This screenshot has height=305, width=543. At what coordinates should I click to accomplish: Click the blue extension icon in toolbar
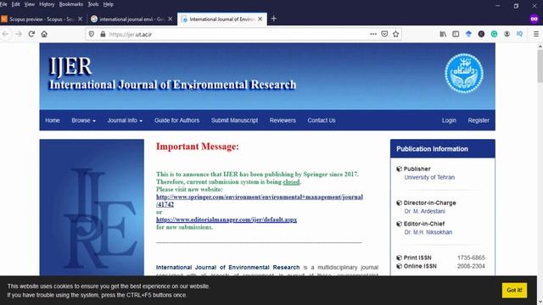pyautogui.click(x=468, y=34)
